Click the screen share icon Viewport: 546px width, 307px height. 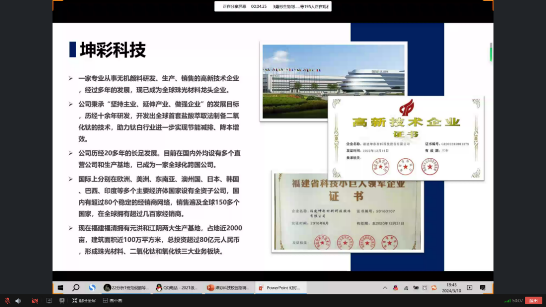[49, 301]
